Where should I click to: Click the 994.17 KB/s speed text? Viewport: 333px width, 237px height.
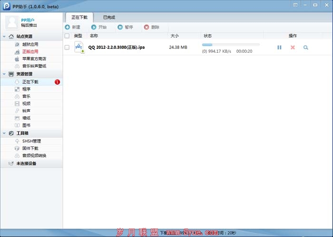click(x=220, y=51)
